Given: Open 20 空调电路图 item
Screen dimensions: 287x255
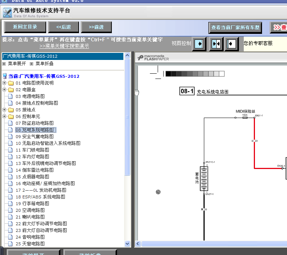Looking at the screenshot, I should click(x=30, y=210).
